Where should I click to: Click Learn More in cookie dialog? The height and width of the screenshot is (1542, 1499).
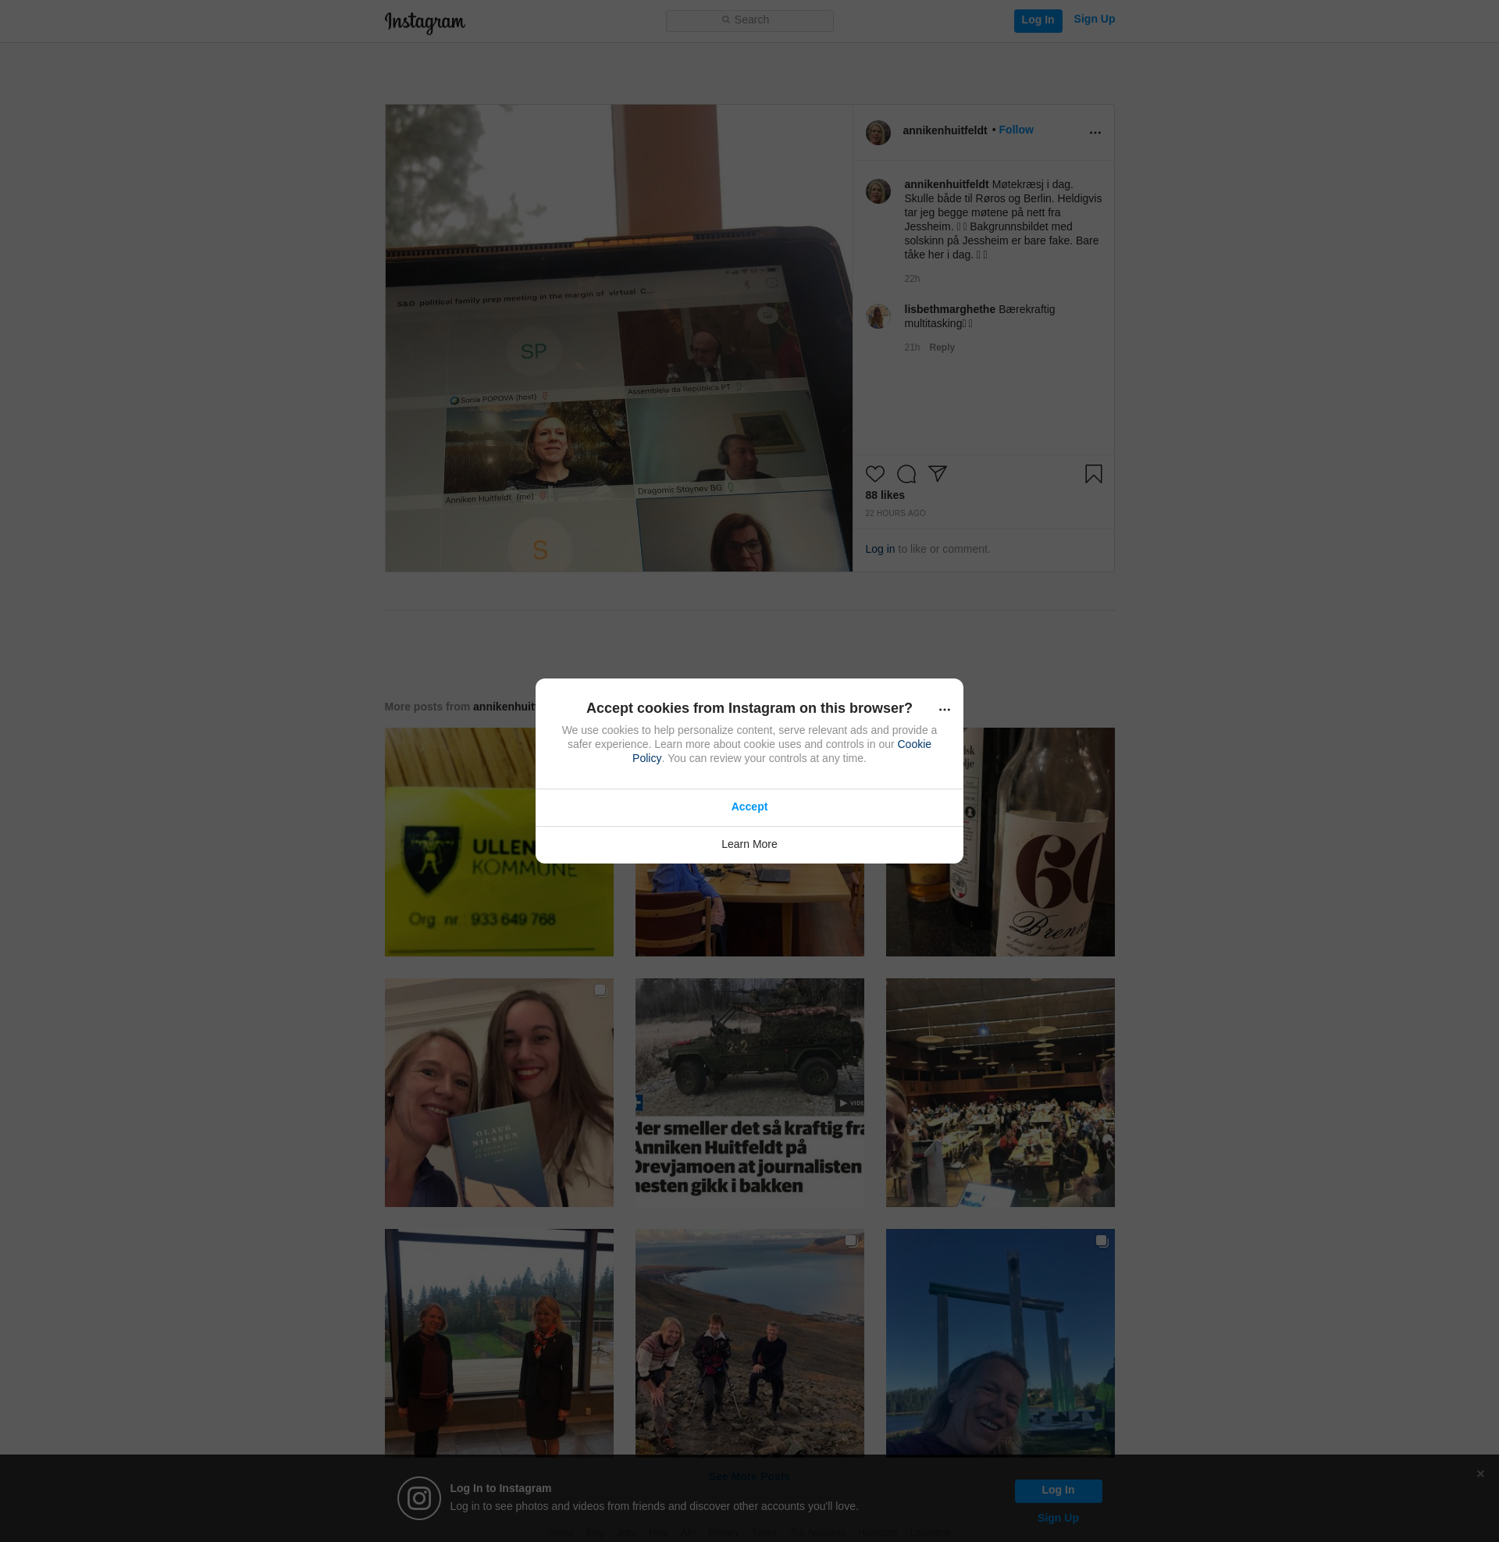point(749,845)
